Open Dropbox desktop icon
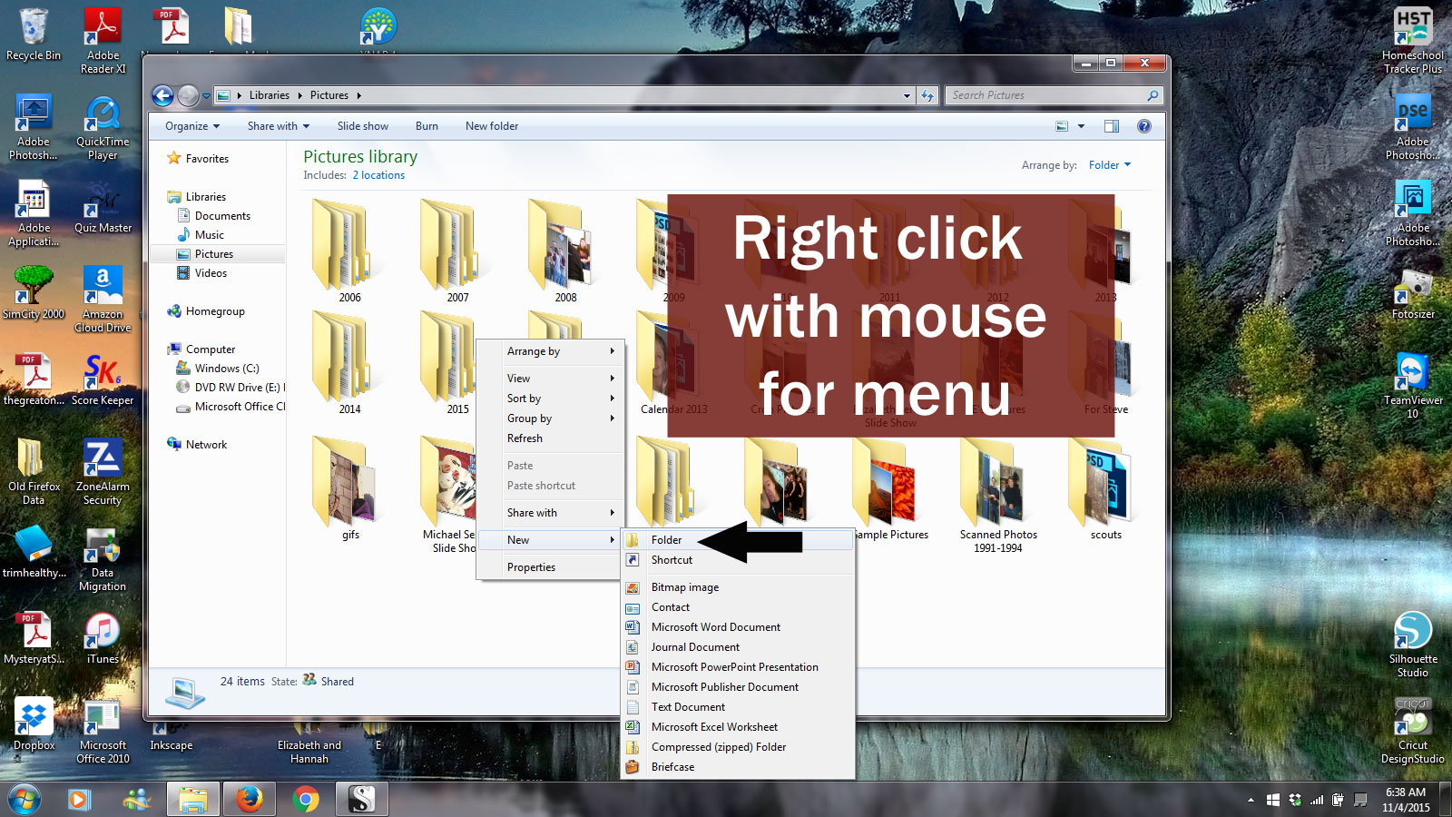Viewport: 1452px width, 817px height. (34, 724)
